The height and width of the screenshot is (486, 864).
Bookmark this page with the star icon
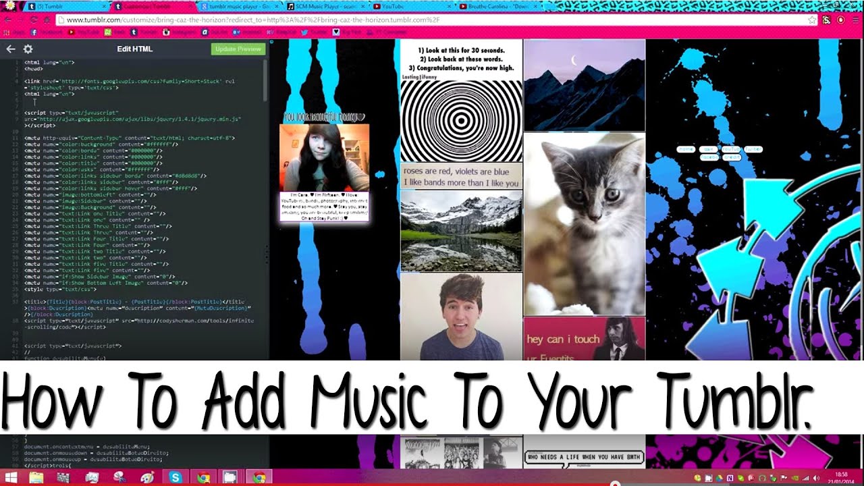pos(812,20)
